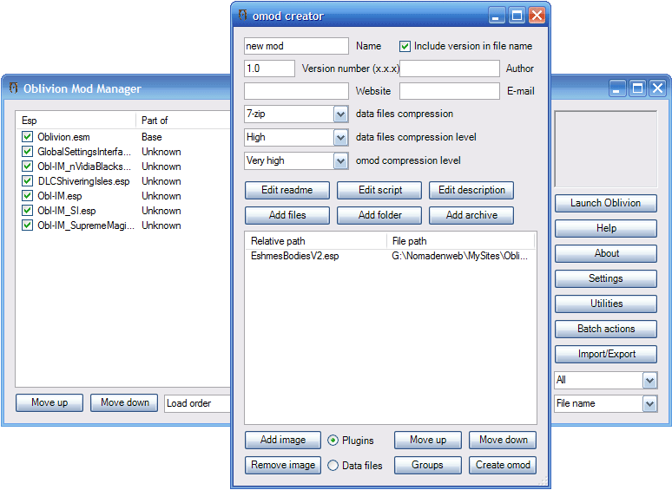Uncheck Obl-IM_SI.esp plugin checkbox
Image resolution: width=672 pixels, height=490 pixels.
tap(28, 211)
